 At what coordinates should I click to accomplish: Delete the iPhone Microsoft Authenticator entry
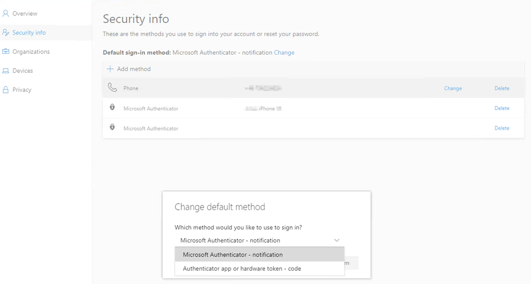(x=502, y=108)
